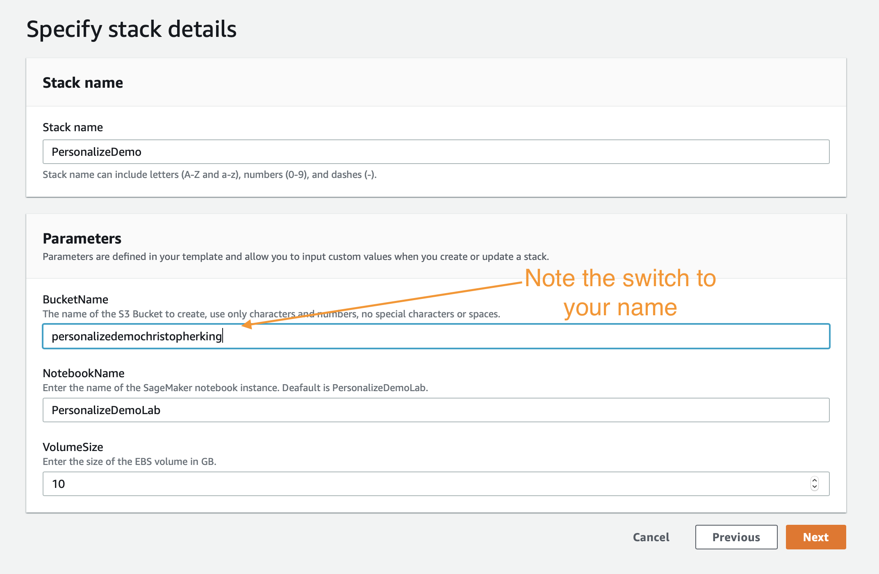Decrease VolumeSize with the down stepper arrow
879x574 pixels.
(x=815, y=487)
